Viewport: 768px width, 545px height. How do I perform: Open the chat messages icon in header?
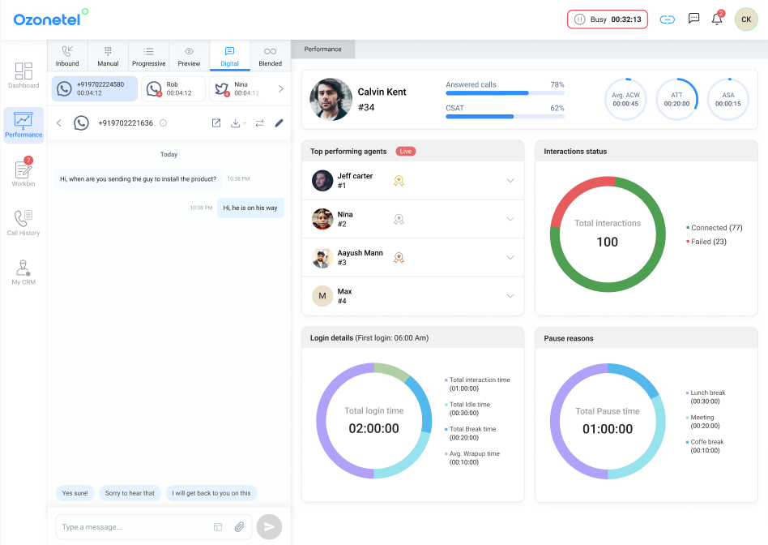693,19
